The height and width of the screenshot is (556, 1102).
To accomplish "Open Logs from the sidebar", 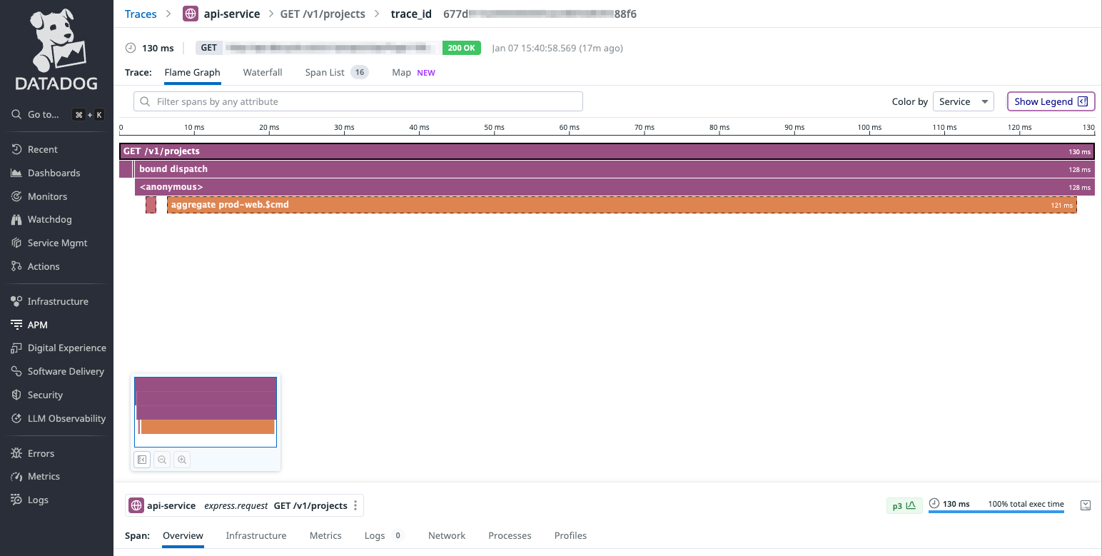I will point(38,500).
